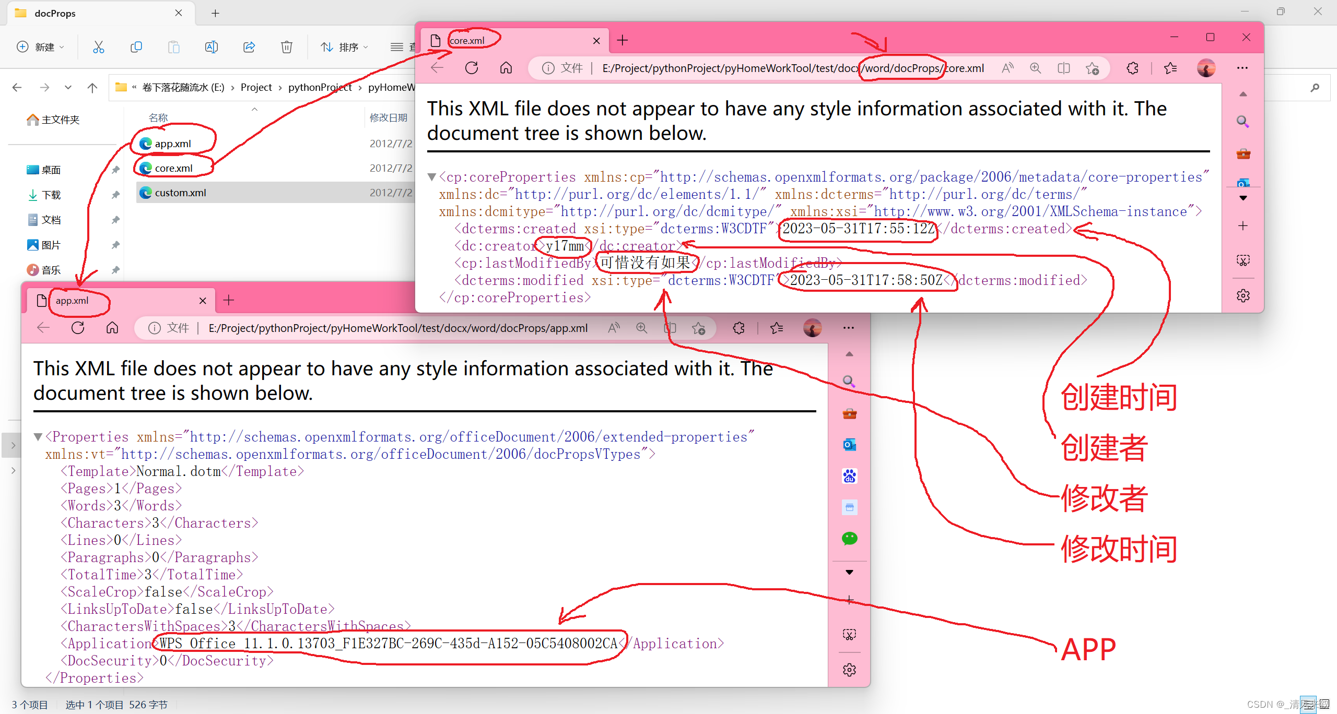Click sidebar settings gear in core.xml window

coord(1243,295)
